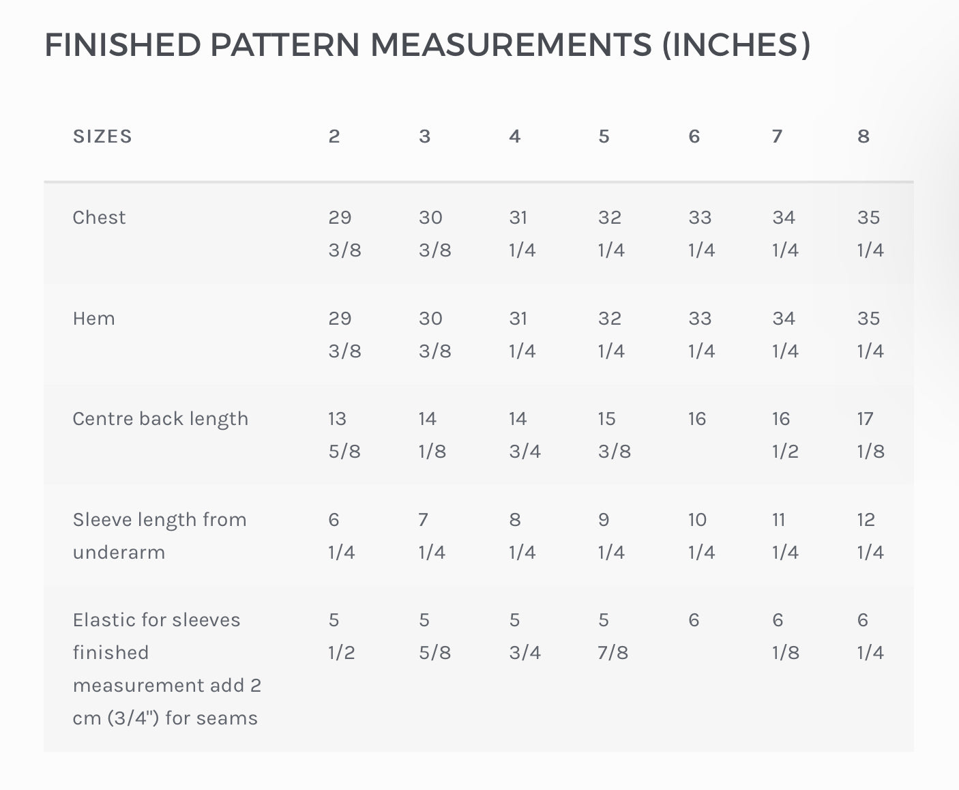Image resolution: width=959 pixels, height=790 pixels.
Task: Click the 'Sleeve length from underarm' row label
Action: click(160, 536)
